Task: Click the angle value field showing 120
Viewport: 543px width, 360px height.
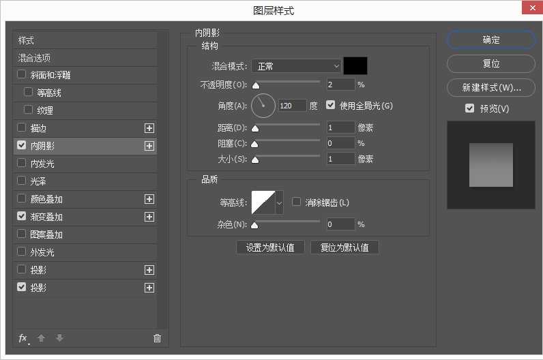Action: click(x=292, y=106)
